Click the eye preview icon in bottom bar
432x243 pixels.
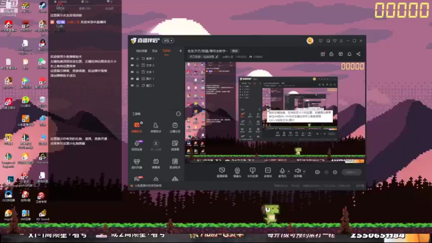click(x=327, y=172)
